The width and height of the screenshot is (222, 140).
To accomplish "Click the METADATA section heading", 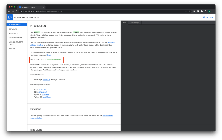I will click(36, 109).
